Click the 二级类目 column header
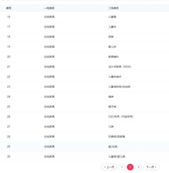Screen dimensions: 169x173 [x=114, y=8]
